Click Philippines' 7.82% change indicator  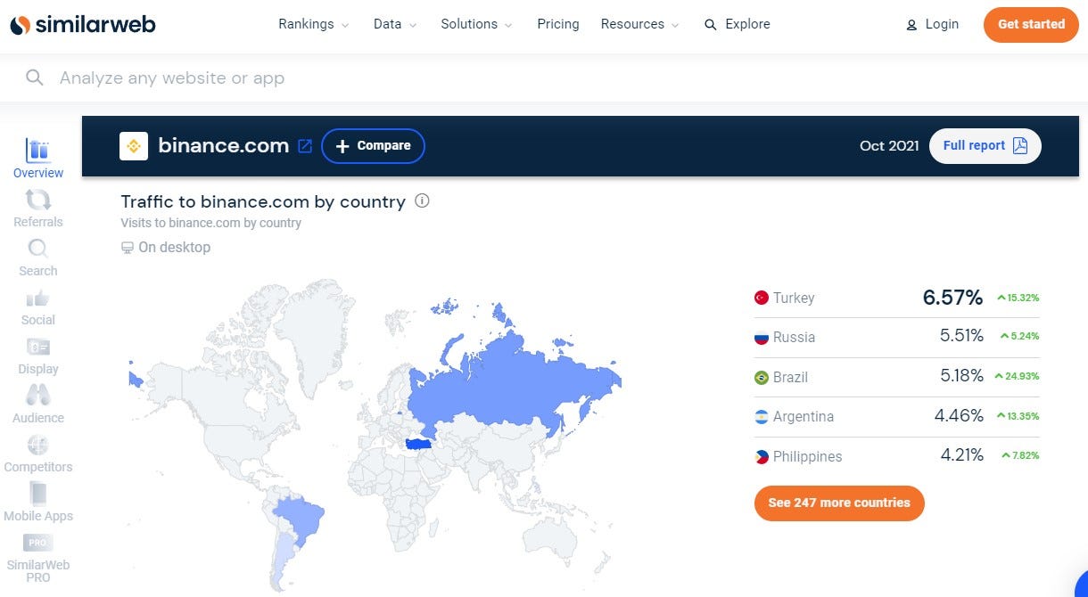1020,456
